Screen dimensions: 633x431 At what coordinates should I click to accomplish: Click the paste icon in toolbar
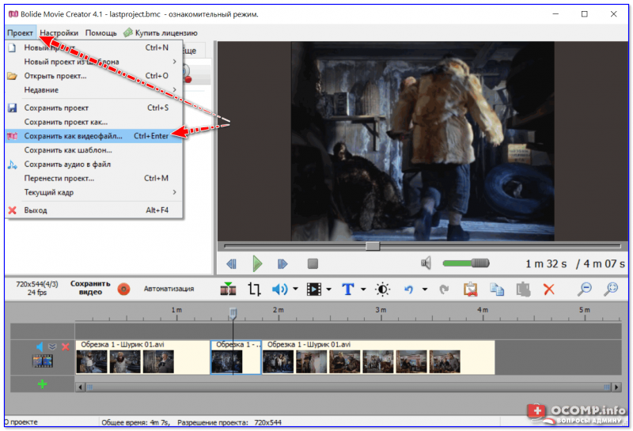pyautogui.click(x=523, y=289)
